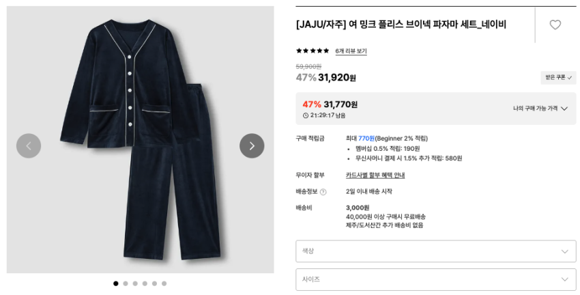580x295 pixels.
Task: Jump to the second image carousel dot
Action: [126, 283]
